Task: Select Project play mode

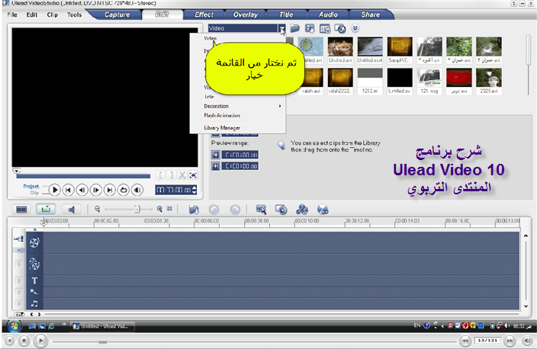Action: point(31,186)
